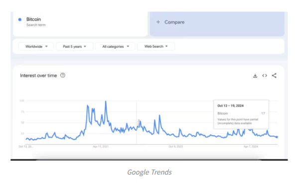Share the interest over time chart
This screenshot has height=183, width=297.
click(x=274, y=76)
